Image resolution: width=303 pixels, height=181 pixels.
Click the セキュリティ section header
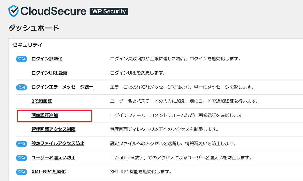pos(27,45)
